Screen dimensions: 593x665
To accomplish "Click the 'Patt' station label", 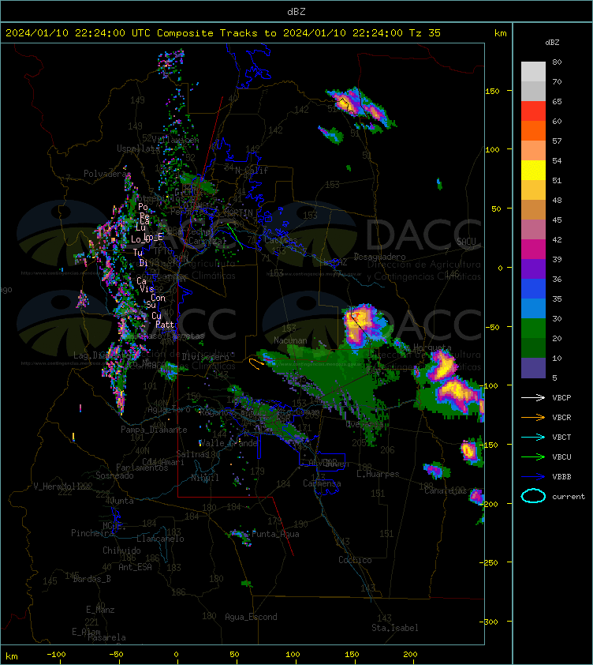I will tap(165, 325).
